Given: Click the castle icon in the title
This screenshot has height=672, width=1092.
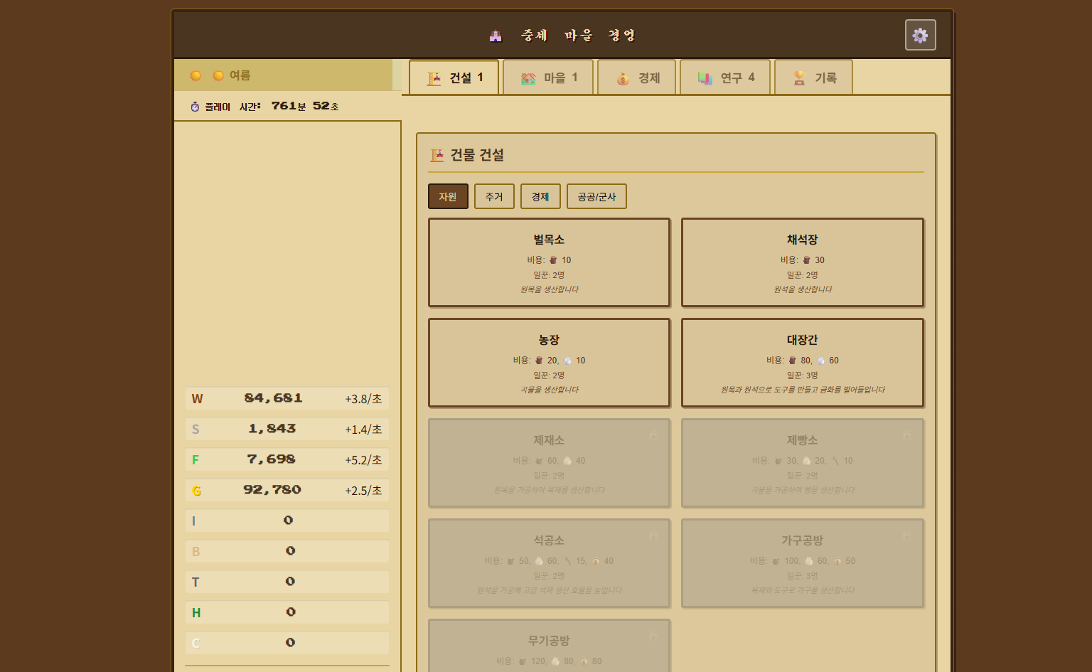Looking at the screenshot, I should point(496,36).
